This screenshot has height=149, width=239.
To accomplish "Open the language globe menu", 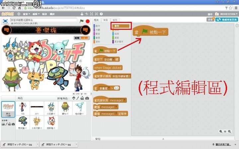I will (x=19, y=14).
